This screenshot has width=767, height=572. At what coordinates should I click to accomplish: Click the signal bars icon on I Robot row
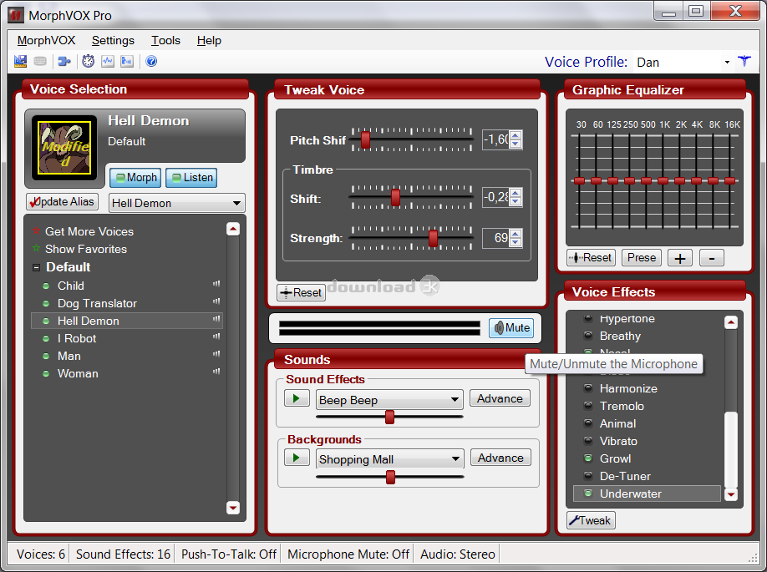pos(216,337)
